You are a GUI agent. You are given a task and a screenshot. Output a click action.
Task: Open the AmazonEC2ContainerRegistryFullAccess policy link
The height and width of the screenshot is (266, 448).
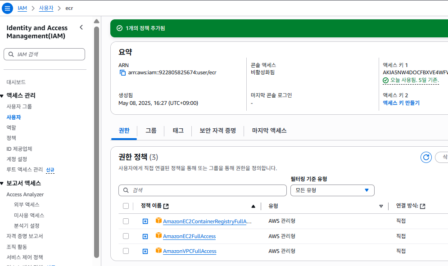pyautogui.click(x=207, y=221)
